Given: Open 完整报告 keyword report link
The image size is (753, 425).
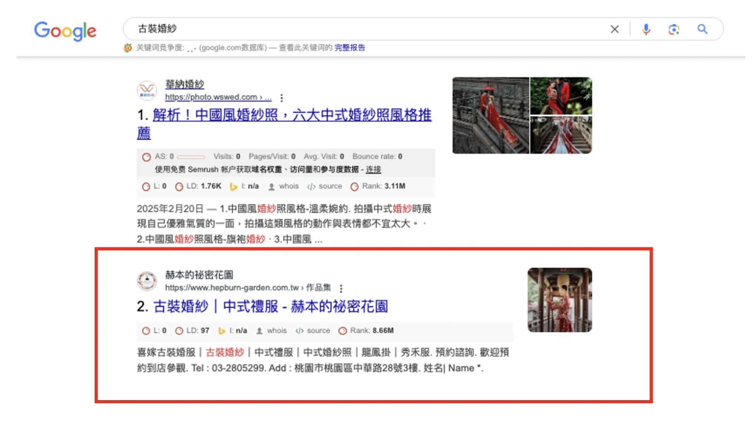Looking at the screenshot, I should pos(350,48).
